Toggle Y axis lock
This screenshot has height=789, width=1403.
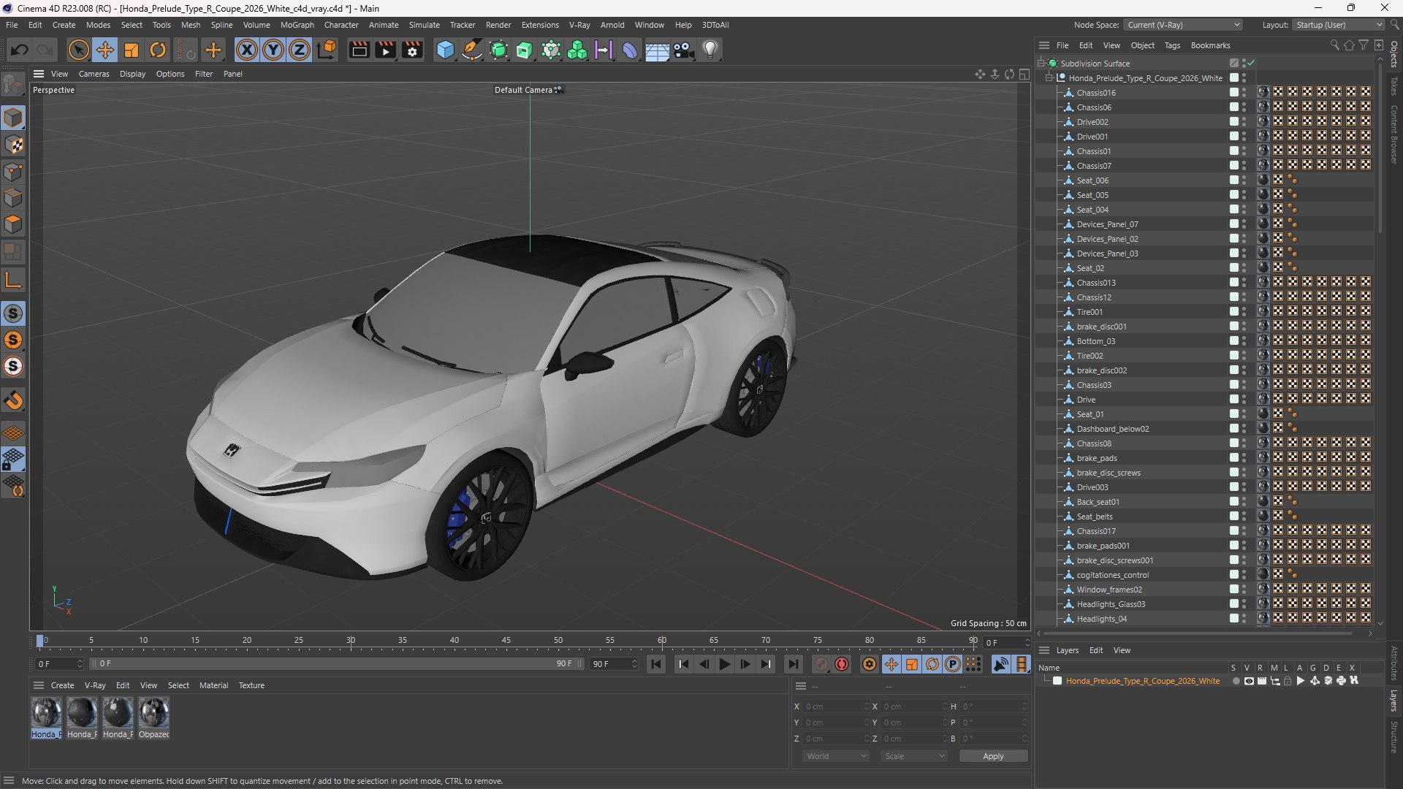(273, 50)
